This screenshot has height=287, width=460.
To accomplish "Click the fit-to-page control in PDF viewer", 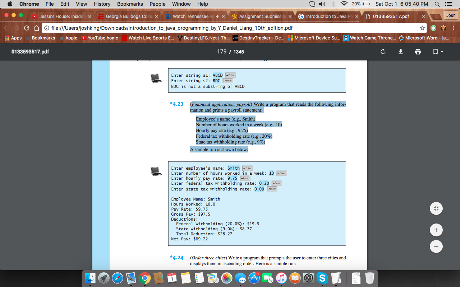I will point(436,208).
